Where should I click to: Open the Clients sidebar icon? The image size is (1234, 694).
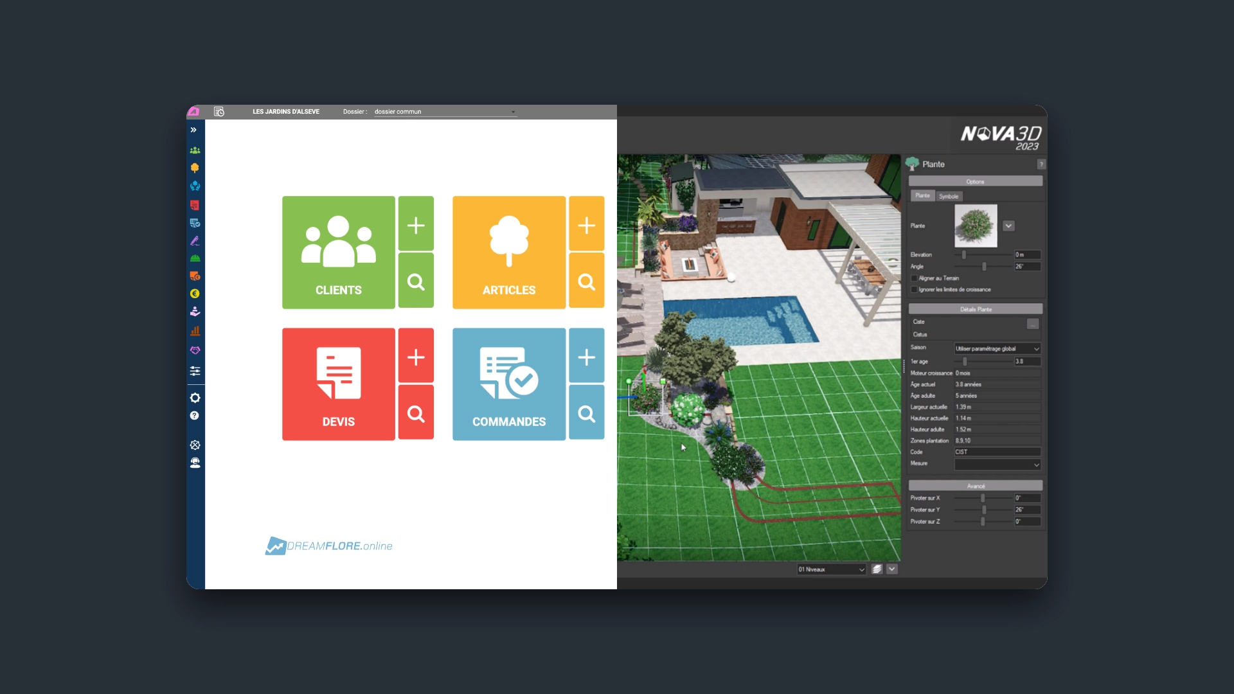(x=195, y=150)
